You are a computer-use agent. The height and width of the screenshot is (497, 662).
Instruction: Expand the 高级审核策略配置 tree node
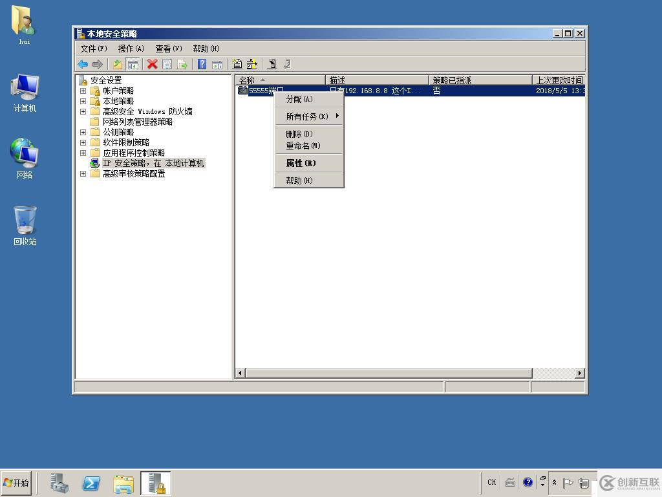83,174
